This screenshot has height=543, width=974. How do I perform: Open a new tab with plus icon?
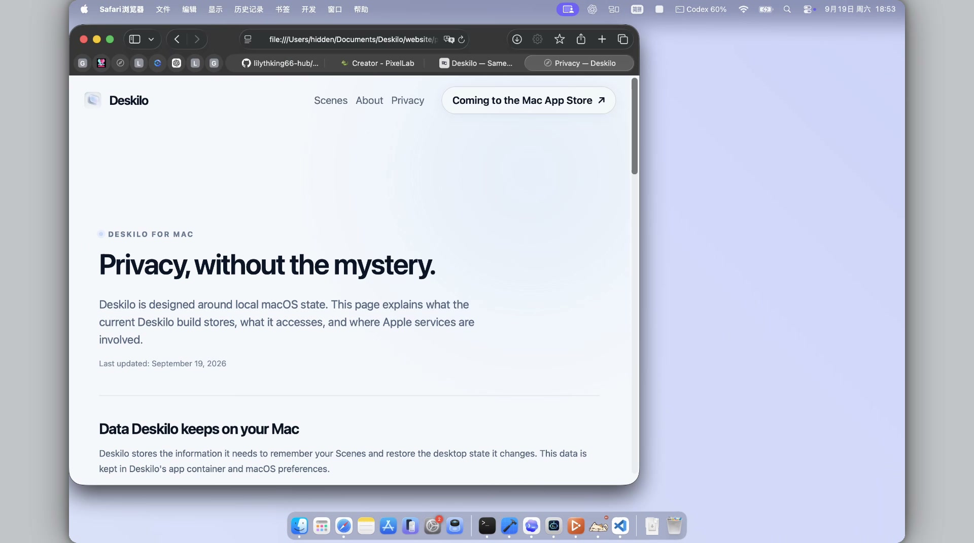pyautogui.click(x=602, y=39)
